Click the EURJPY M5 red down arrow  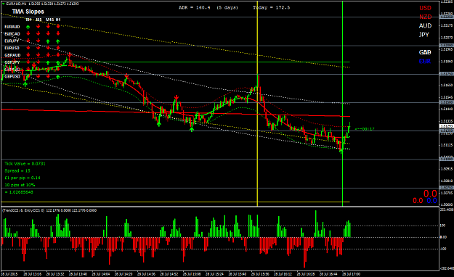click(38, 41)
